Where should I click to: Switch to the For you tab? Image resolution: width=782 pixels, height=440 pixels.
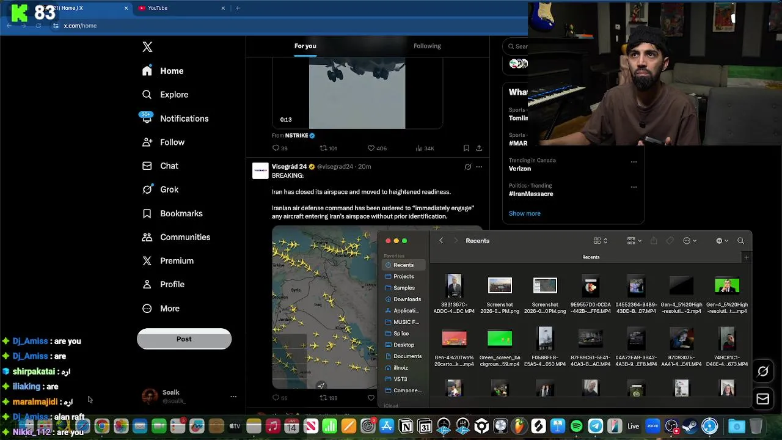click(x=305, y=46)
